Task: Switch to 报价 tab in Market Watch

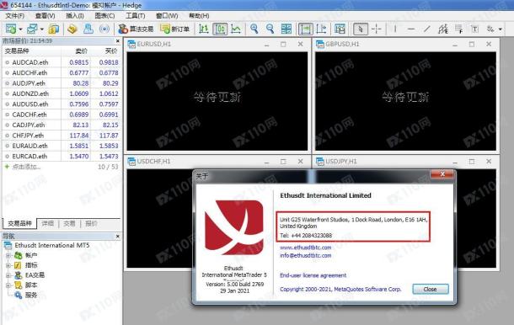Action: [91, 223]
